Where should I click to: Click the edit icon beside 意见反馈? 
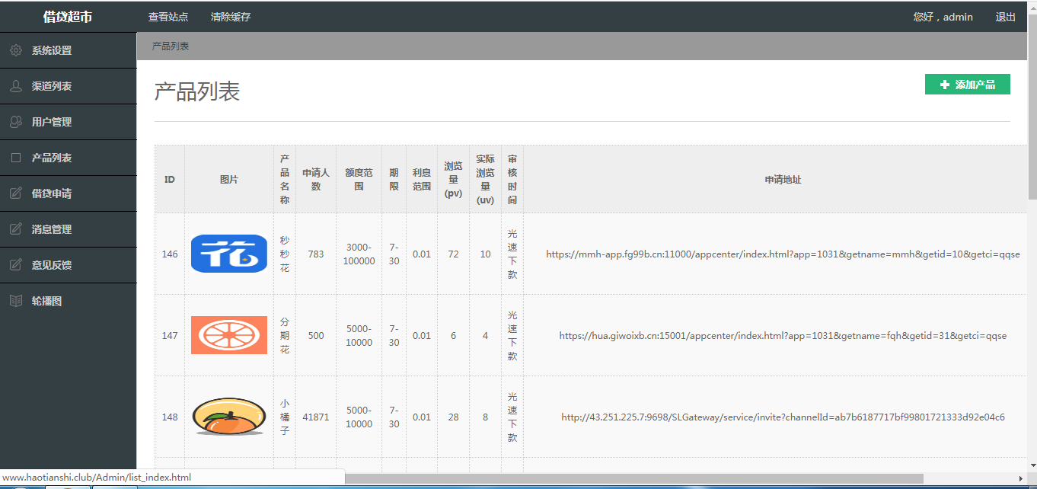click(16, 265)
